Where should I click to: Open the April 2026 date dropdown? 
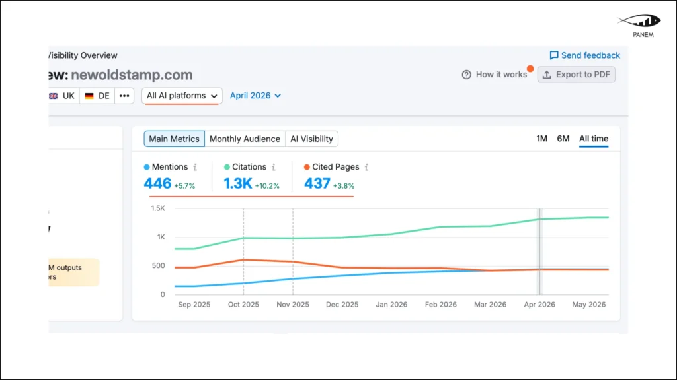[x=255, y=96]
